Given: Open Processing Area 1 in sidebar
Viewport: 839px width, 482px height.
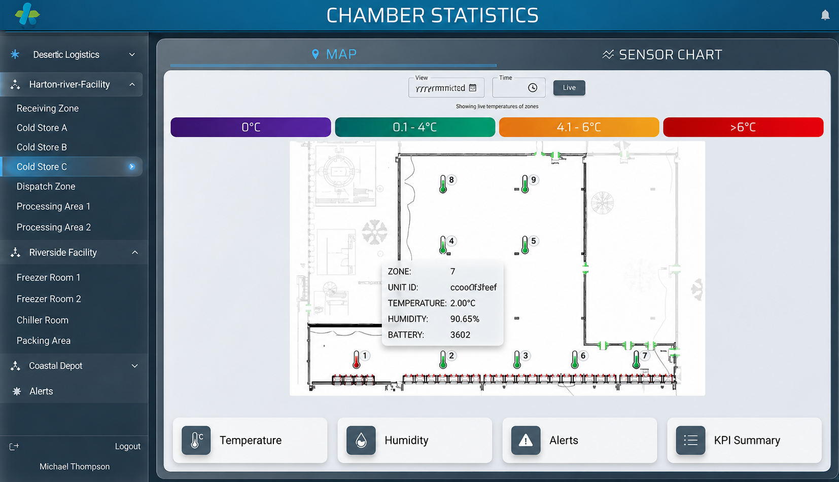Looking at the screenshot, I should 53,206.
